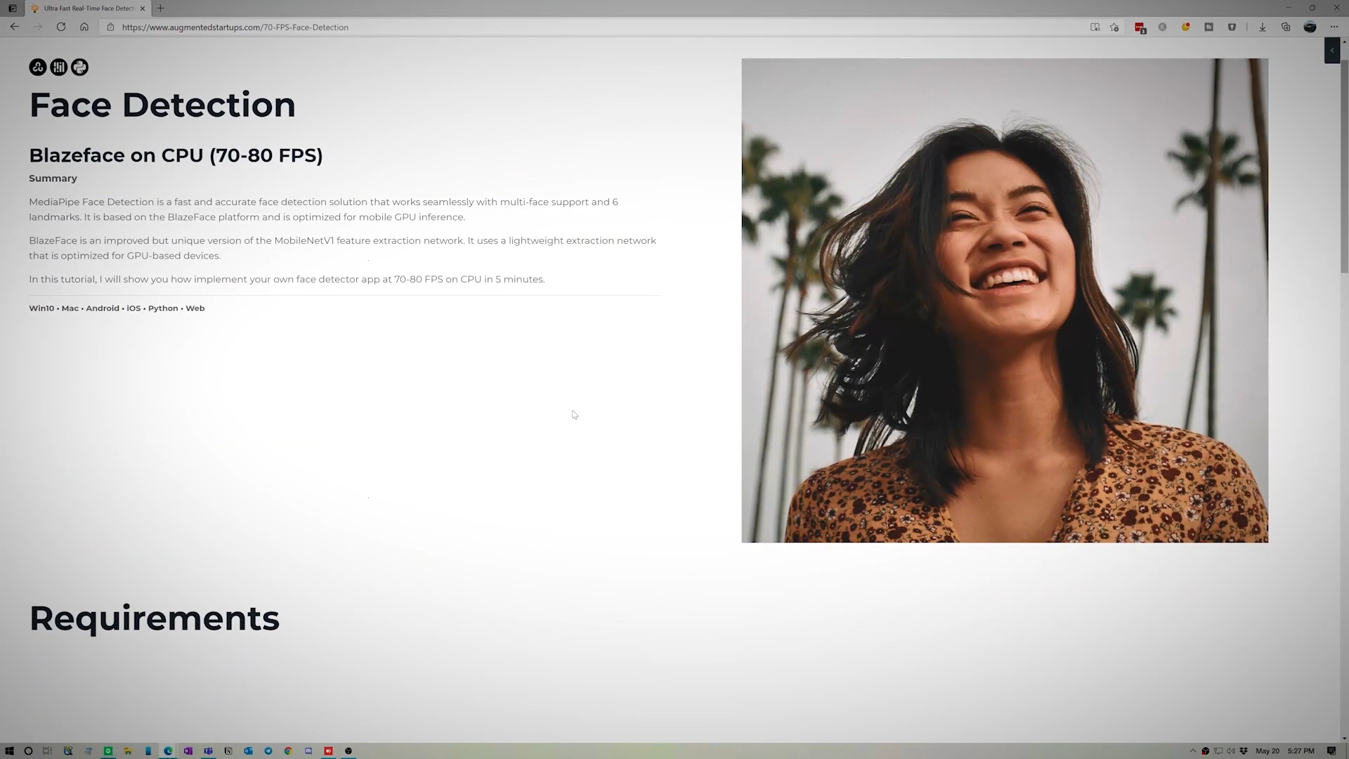Screen dimensions: 1349x759
Task: Open Discord from taskbar
Action: pos(308,751)
